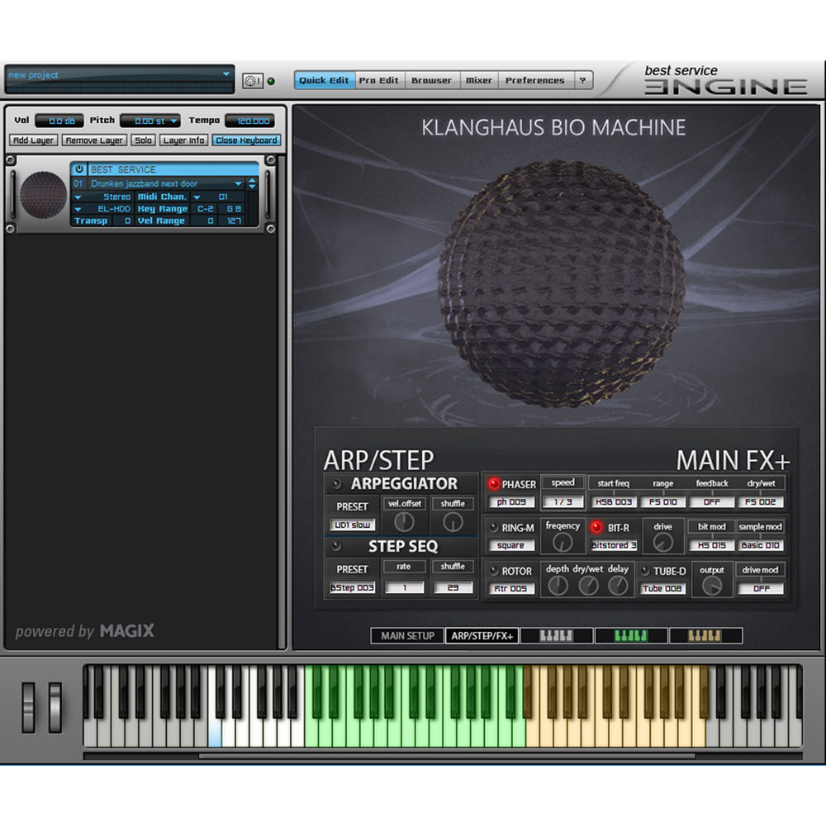Disable the PHASER effect LED
The height and width of the screenshot is (826, 826).
click(x=494, y=484)
